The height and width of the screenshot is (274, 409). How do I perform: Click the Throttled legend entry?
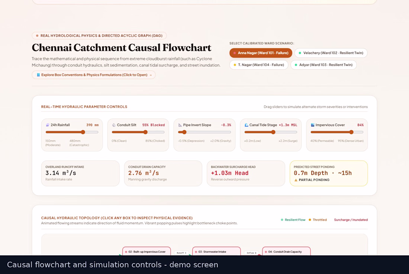[x=318, y=220]
